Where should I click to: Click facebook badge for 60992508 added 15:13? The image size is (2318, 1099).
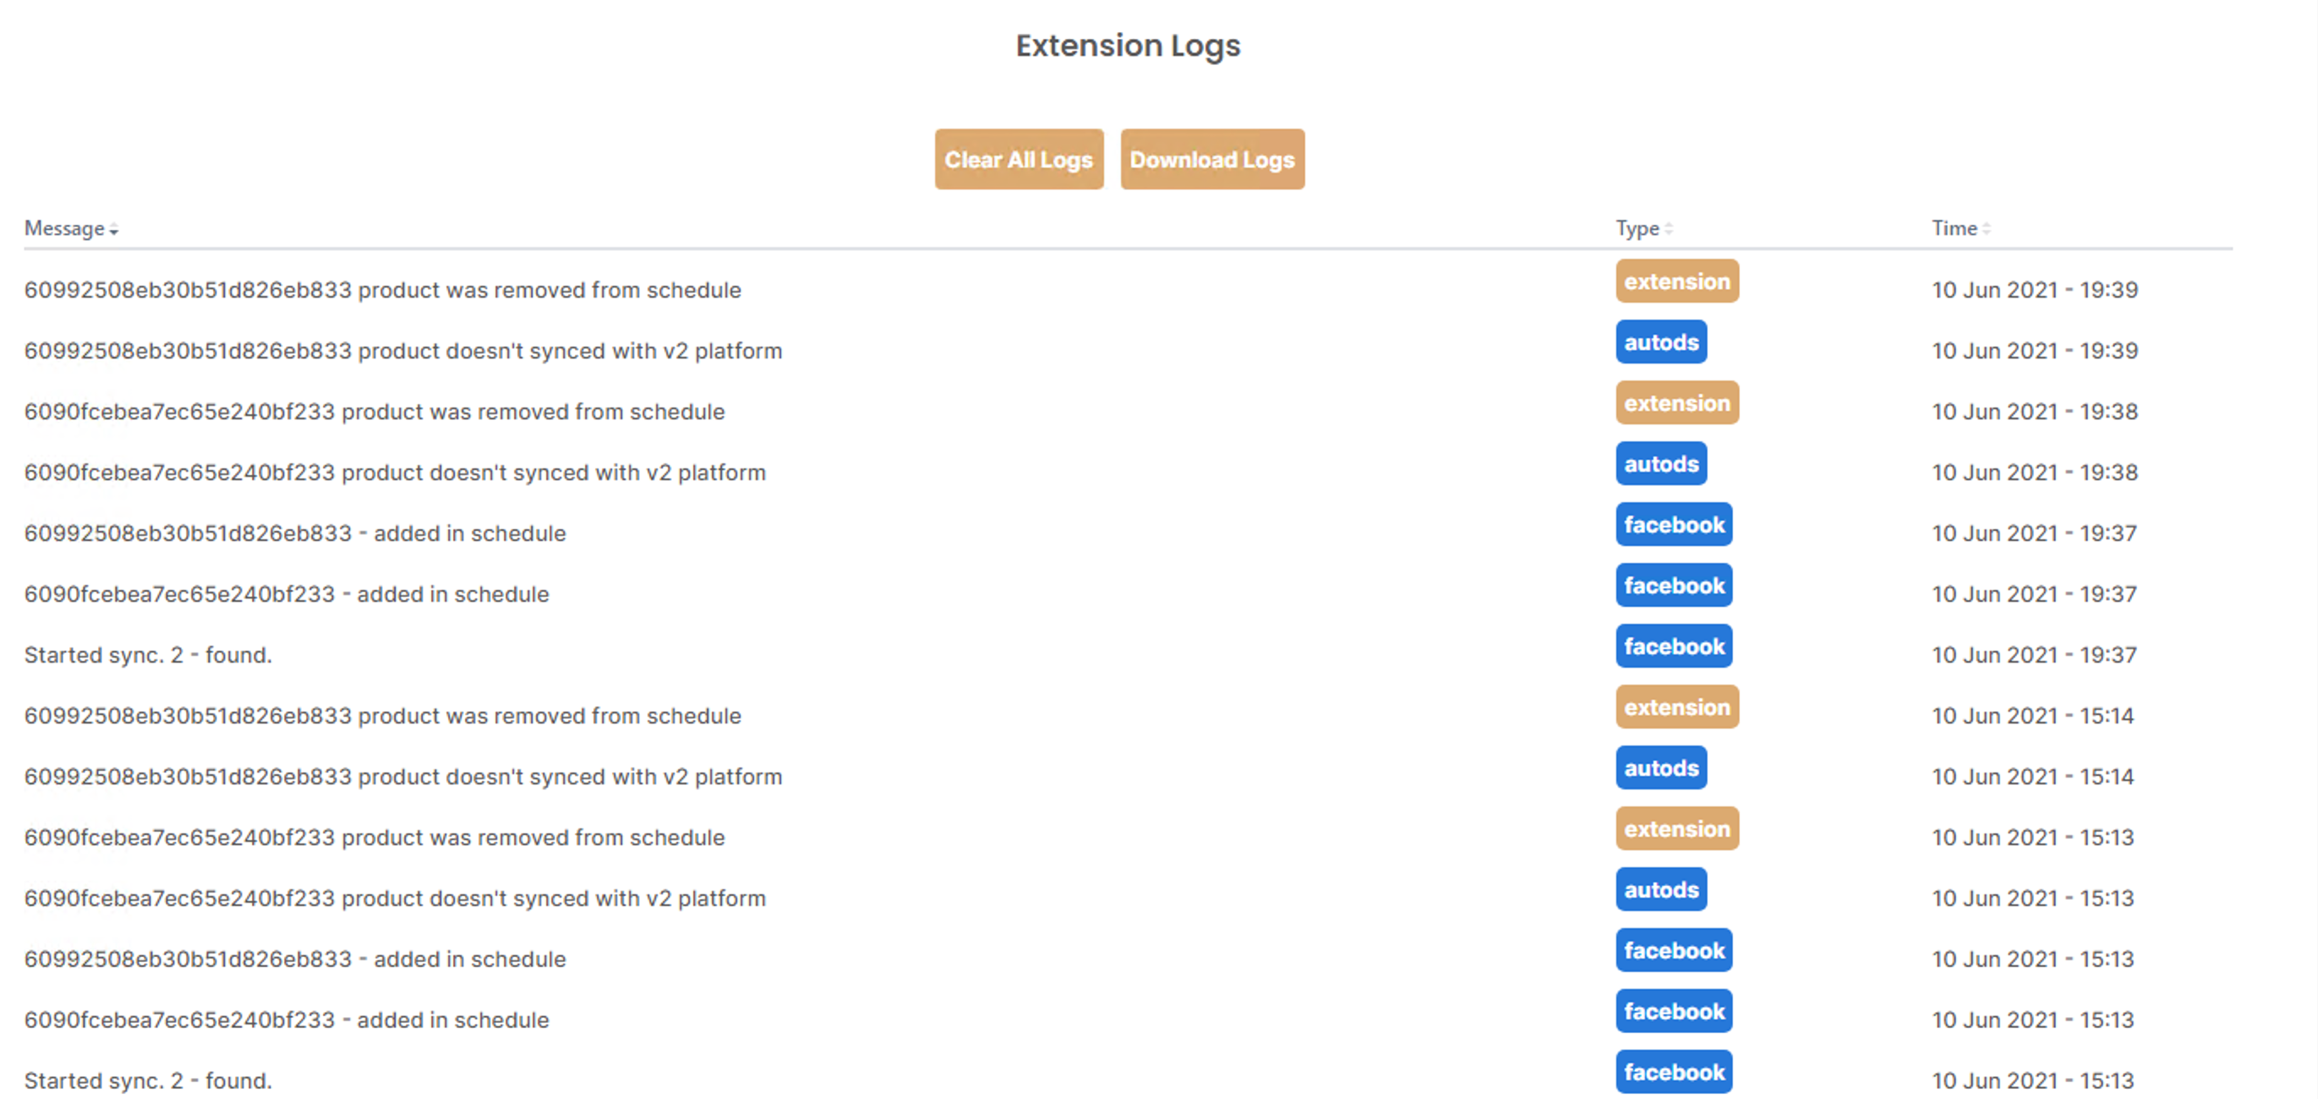1674,949
